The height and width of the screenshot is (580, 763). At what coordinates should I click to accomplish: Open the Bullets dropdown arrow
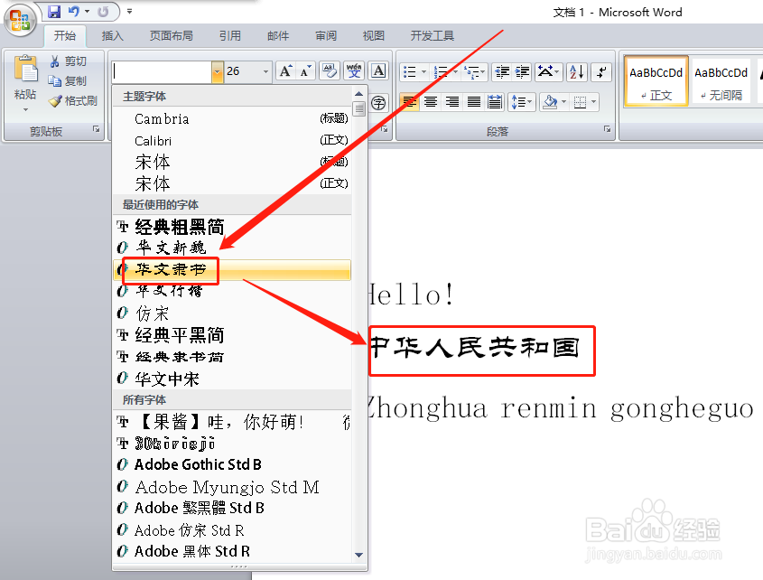423,71
